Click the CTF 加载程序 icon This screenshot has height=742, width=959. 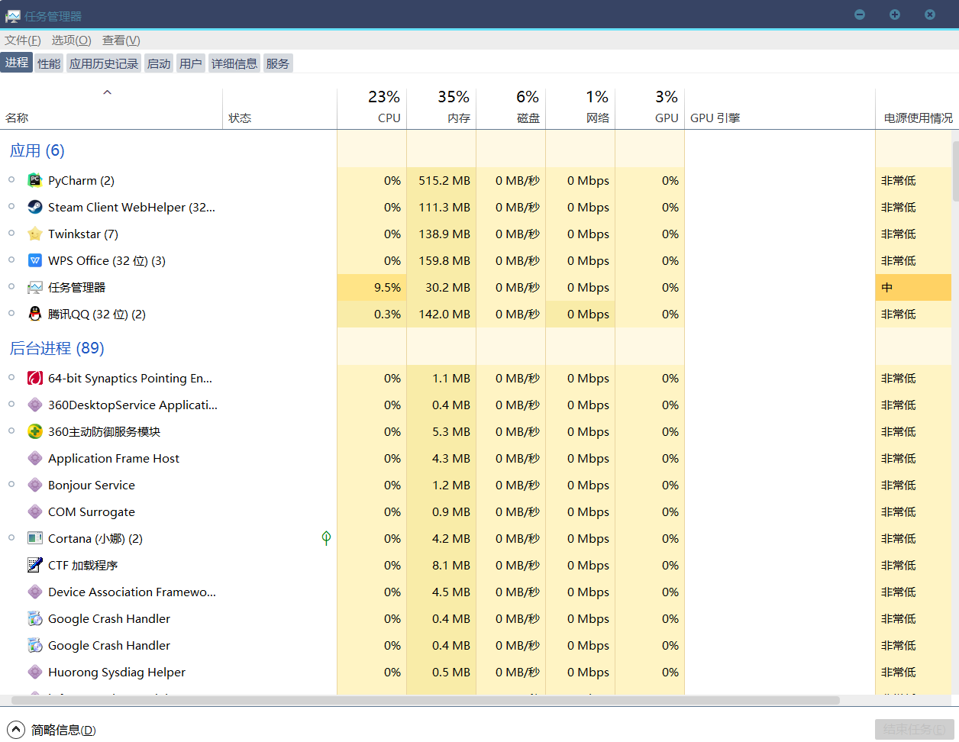click(35, 566)
